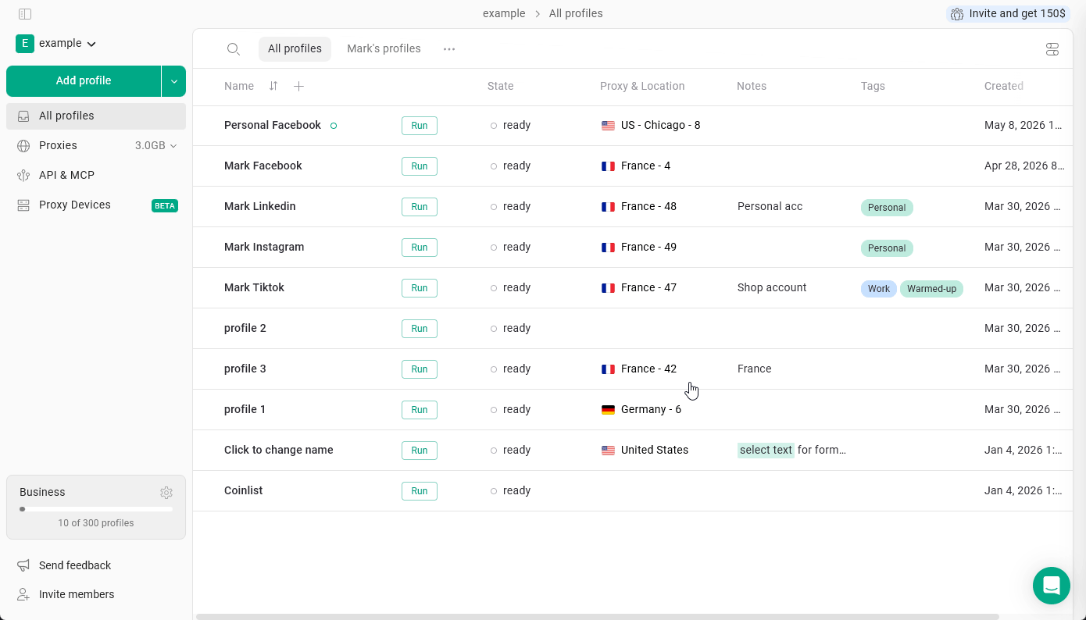
Task: Click the 'Click to change name' profile
Action: tap(279, 450)
